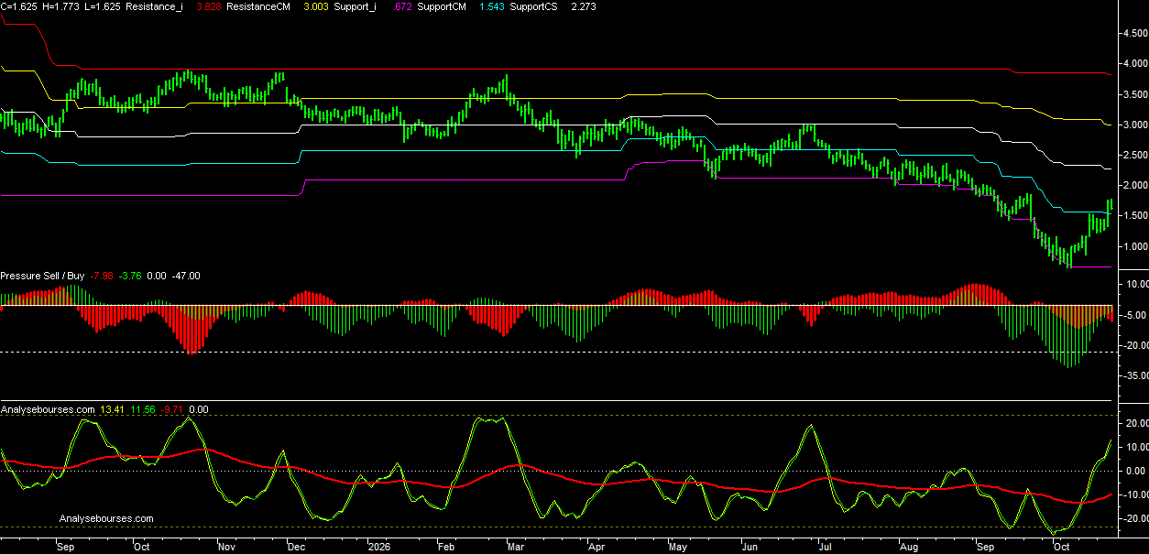Click the Aug date axis label
This screenshot has height=554, width=1149.
pos(909,546)
